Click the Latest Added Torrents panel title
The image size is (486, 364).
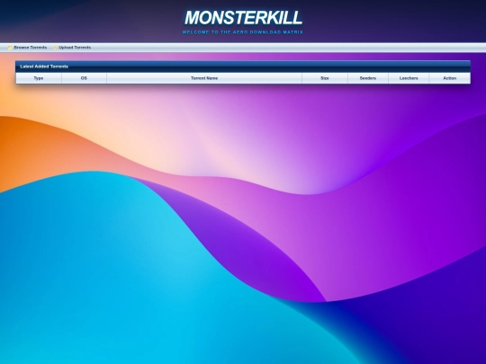(x=44, y=67)
